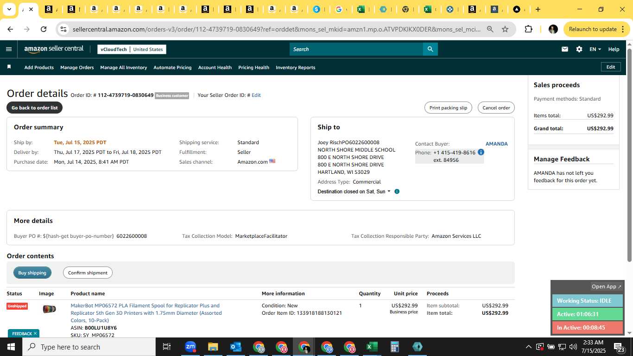This screenshot has height=356, width=633.
Task: Click the FEEDBACK tab at bottom left
Action: (24, 333)
